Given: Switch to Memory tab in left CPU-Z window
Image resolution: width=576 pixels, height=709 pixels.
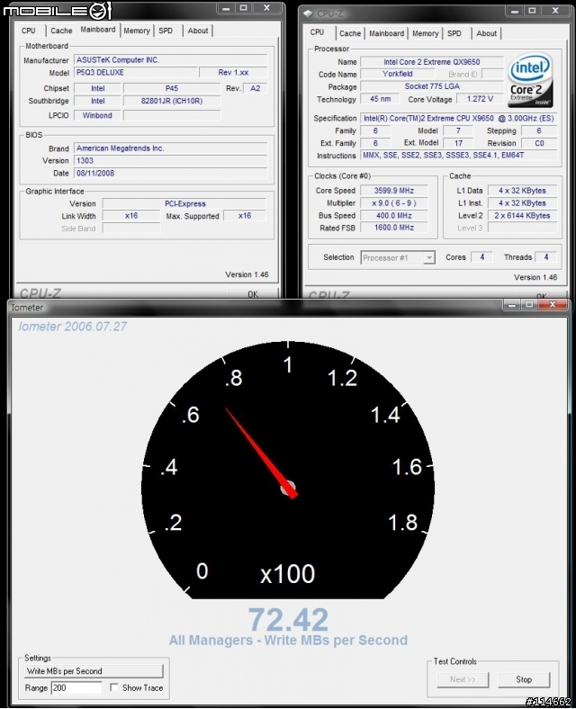Looking at the screenshot, I should pos(137,31).
